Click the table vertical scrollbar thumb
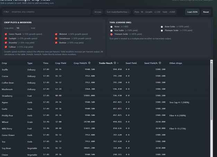This screenshot has height=157, width=217. pos(211,91)
